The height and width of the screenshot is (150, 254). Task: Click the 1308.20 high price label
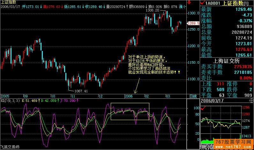point(152,11)
